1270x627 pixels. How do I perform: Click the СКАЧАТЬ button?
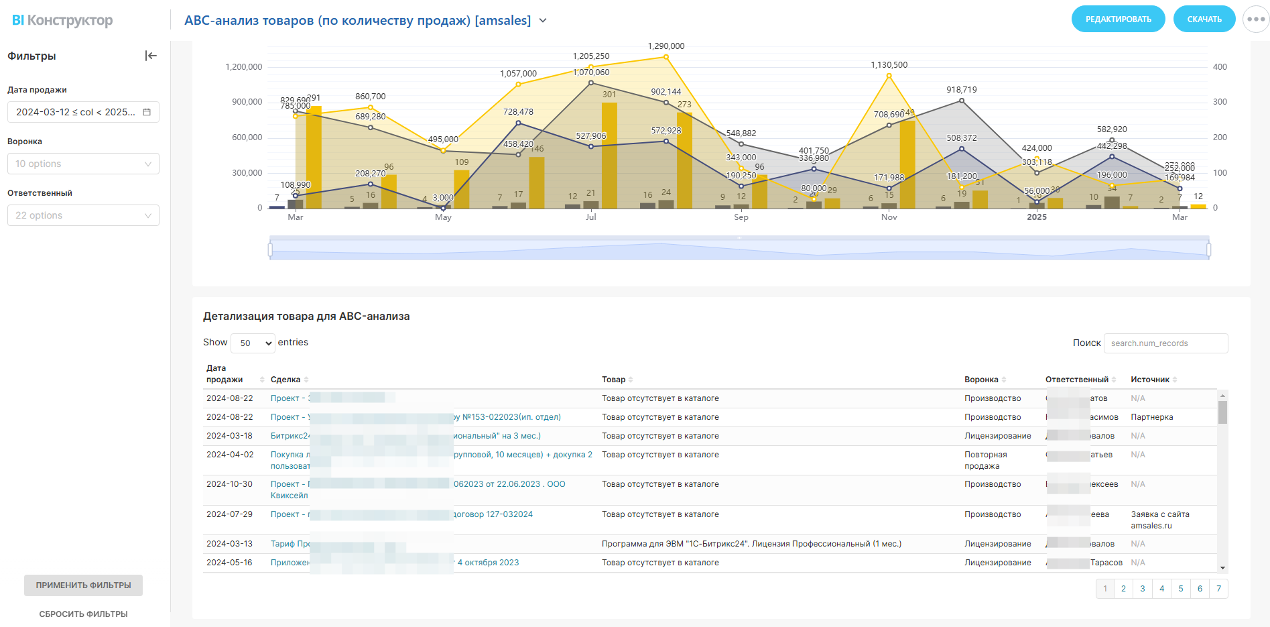tap(1204, 19)
